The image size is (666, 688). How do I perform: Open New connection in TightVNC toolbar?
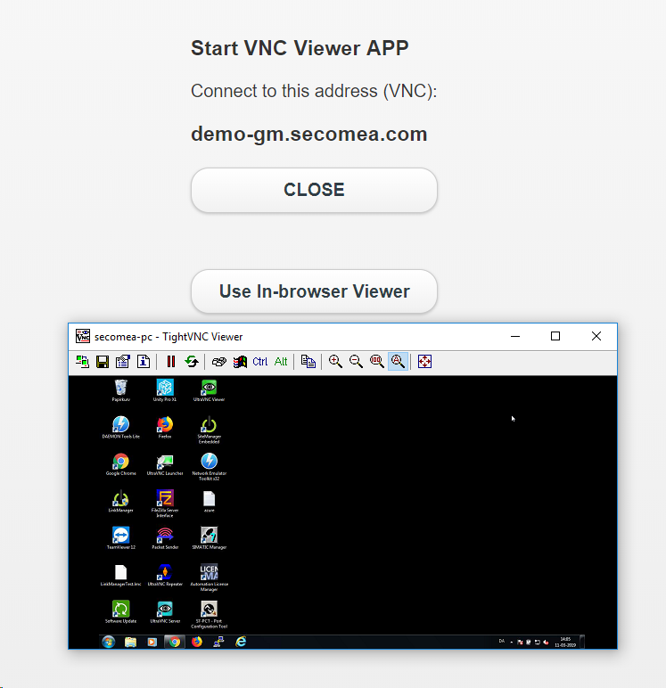tap(82, 362)
